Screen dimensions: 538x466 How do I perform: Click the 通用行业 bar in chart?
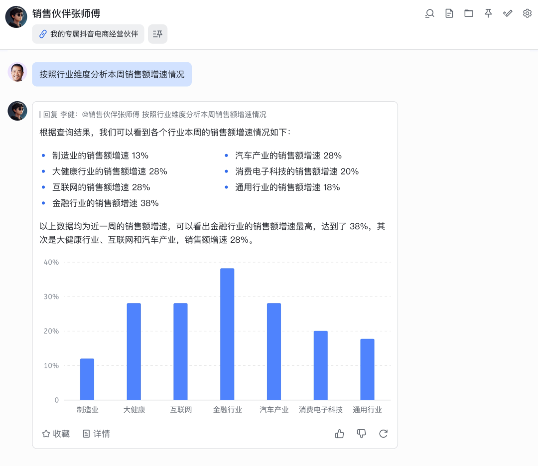(x=367, y=369)
